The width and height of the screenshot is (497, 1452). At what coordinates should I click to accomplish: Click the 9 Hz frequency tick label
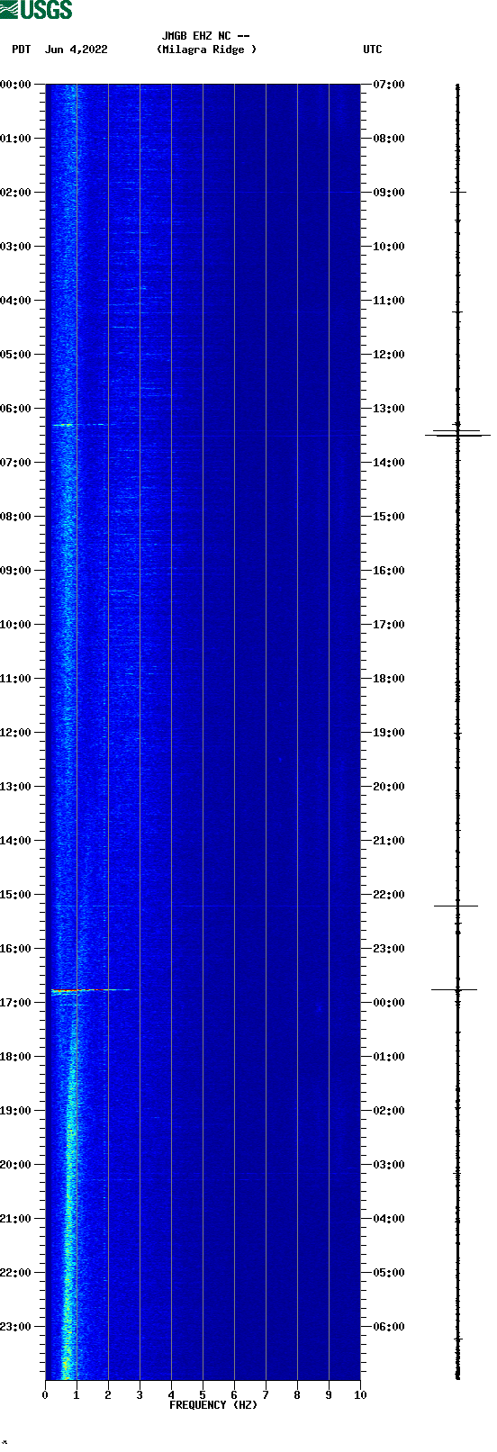point(329,1395)
